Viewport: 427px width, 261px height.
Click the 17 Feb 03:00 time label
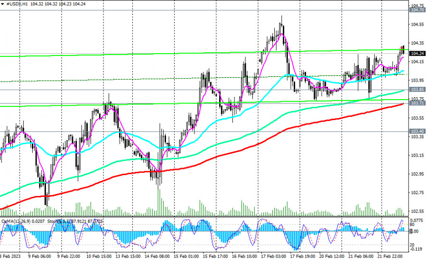pyautogui.click(x=274, y=256)
